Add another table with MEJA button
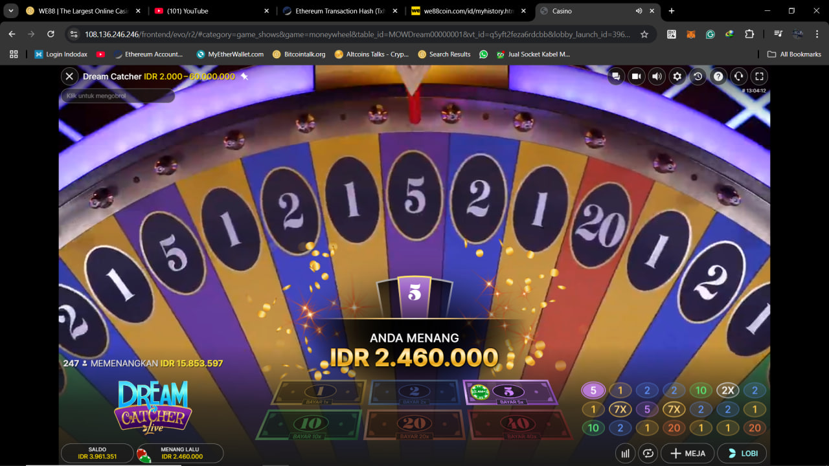 click(688, 453)
